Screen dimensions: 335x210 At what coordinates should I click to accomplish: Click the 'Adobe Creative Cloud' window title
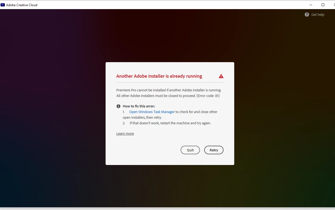(22, 5)
